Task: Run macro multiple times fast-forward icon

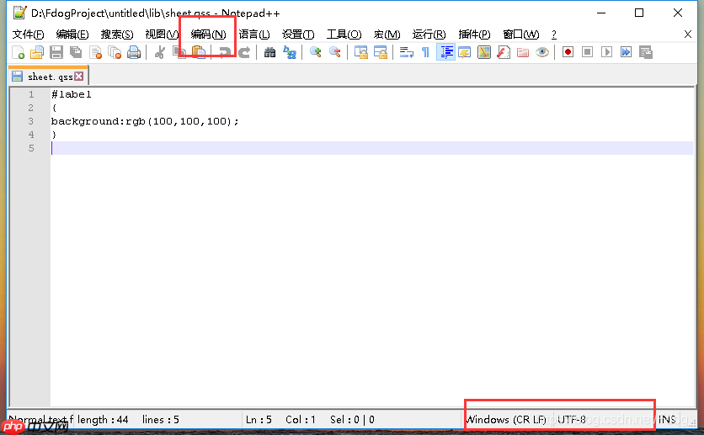Action: pyautogui.click(x=626, y=52)
